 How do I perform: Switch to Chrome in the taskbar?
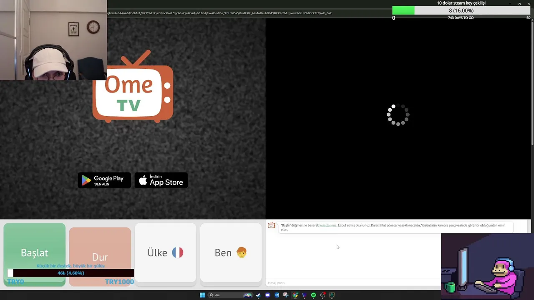pos(295,295)
